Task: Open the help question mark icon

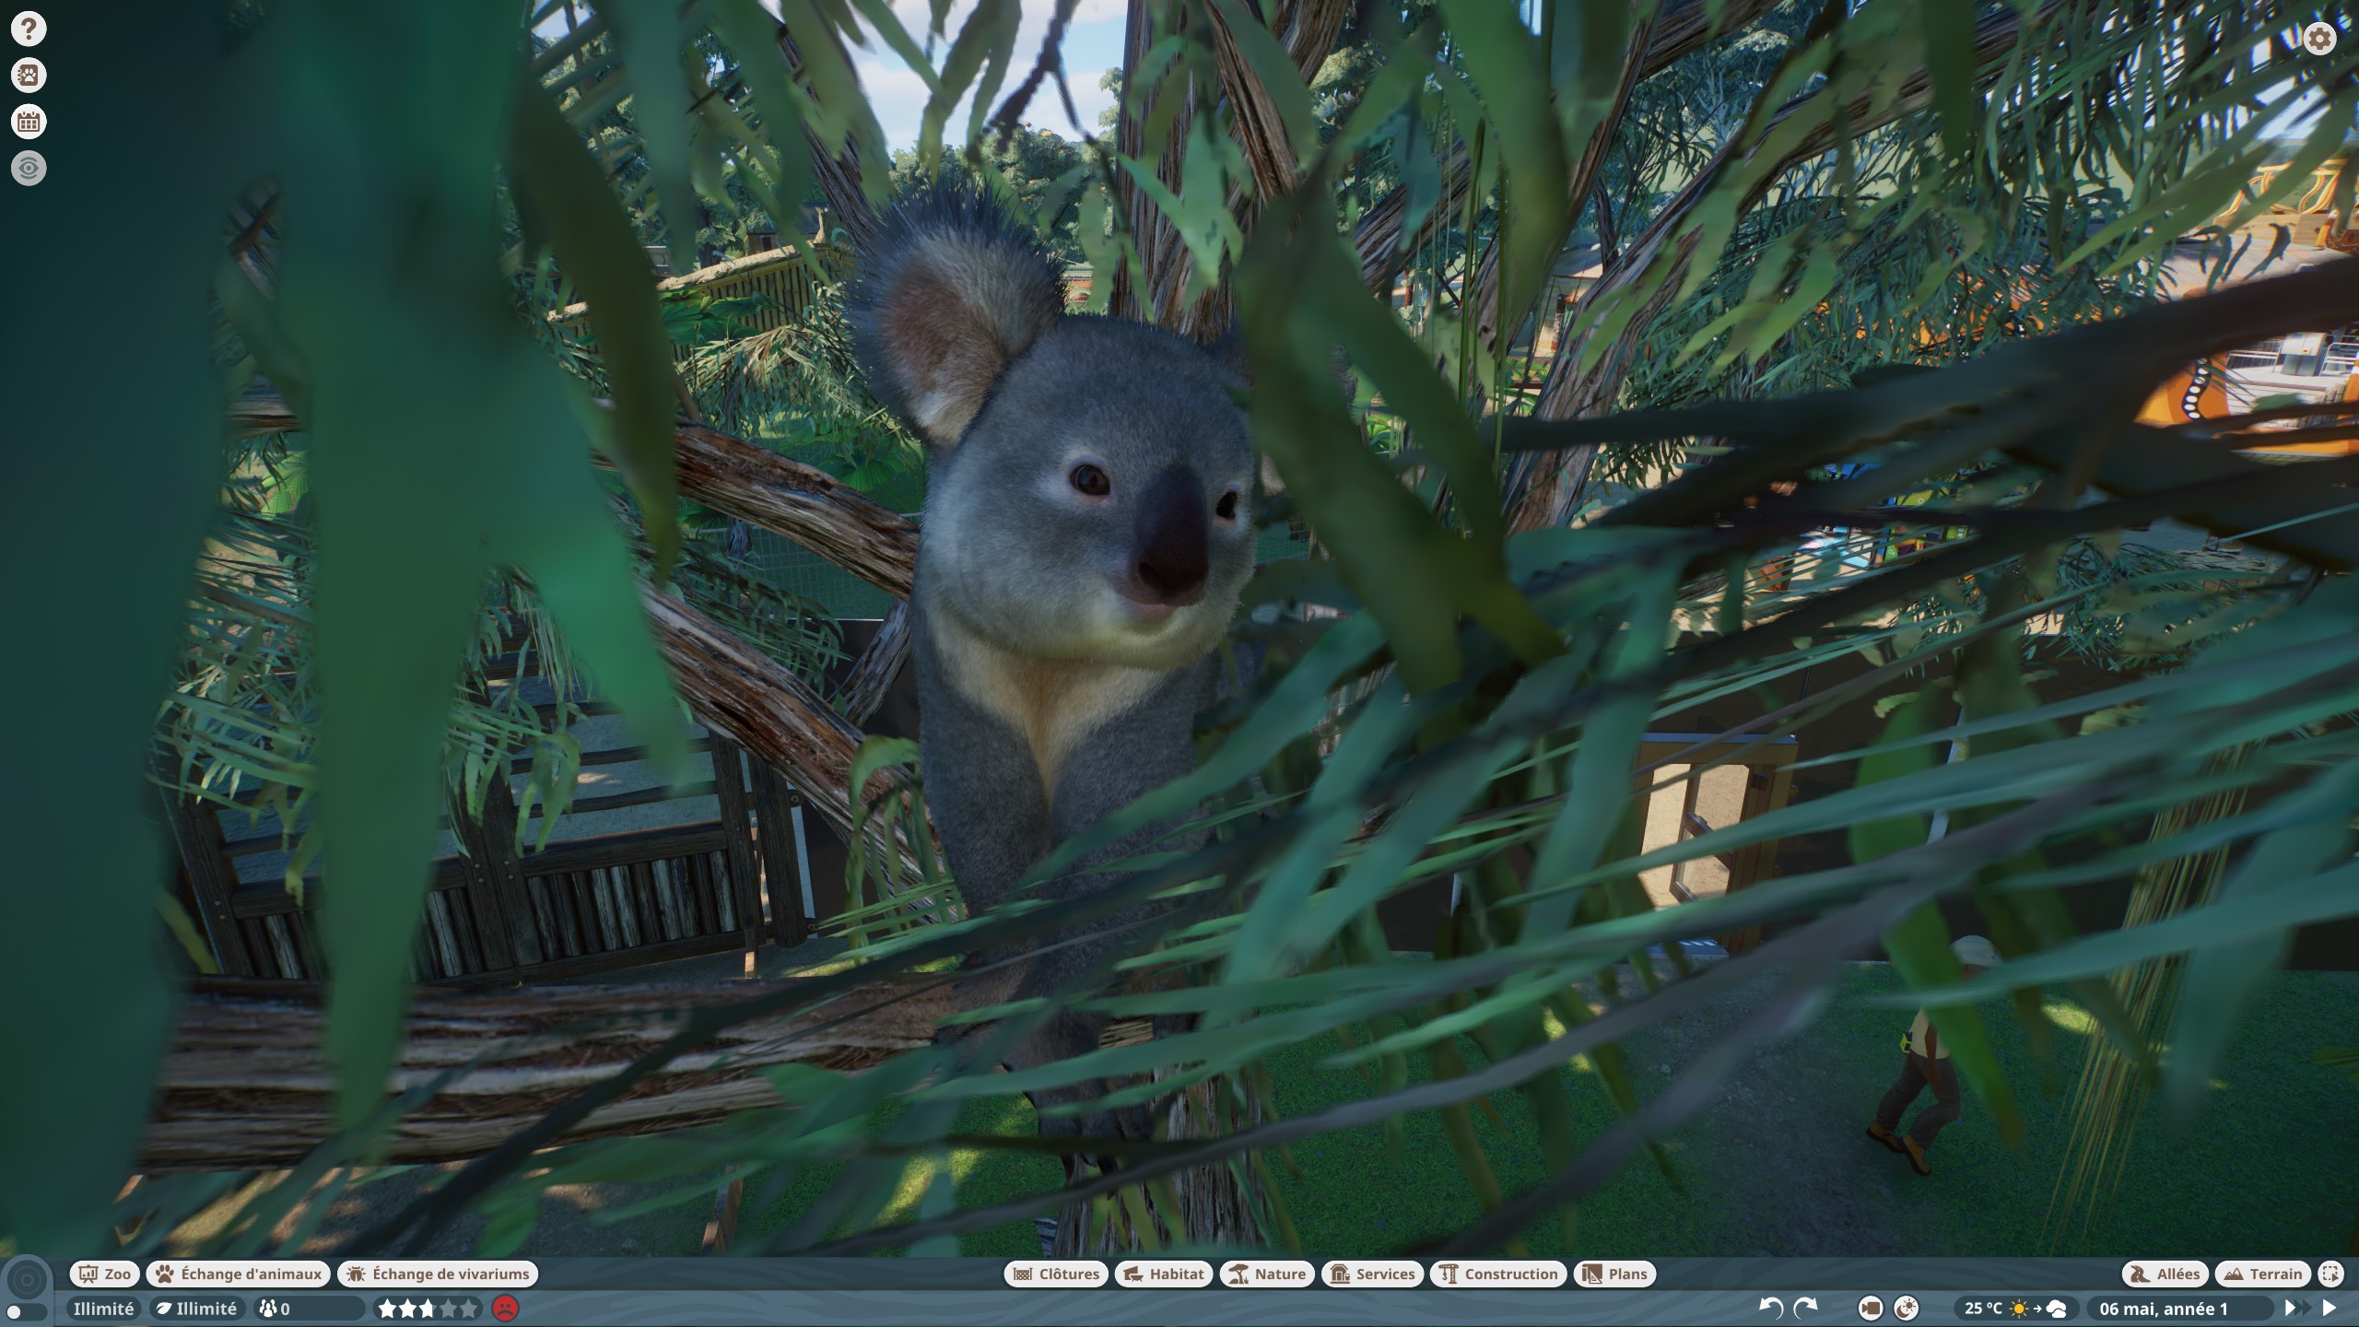Action: pos(29,29)
